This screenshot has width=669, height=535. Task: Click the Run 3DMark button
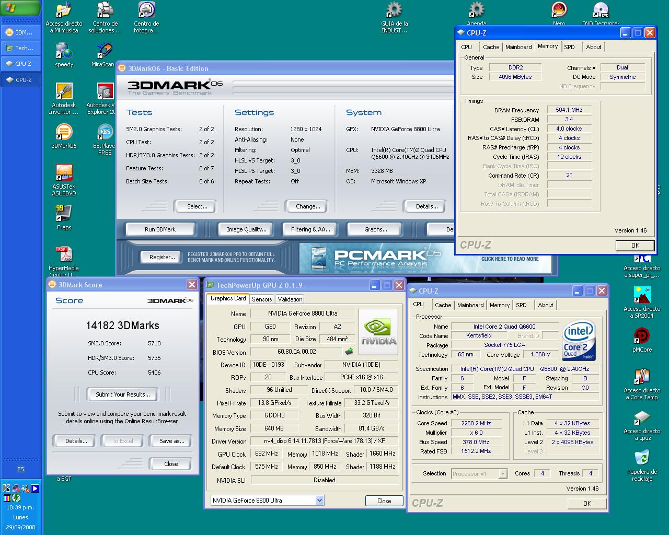(160, 229)
